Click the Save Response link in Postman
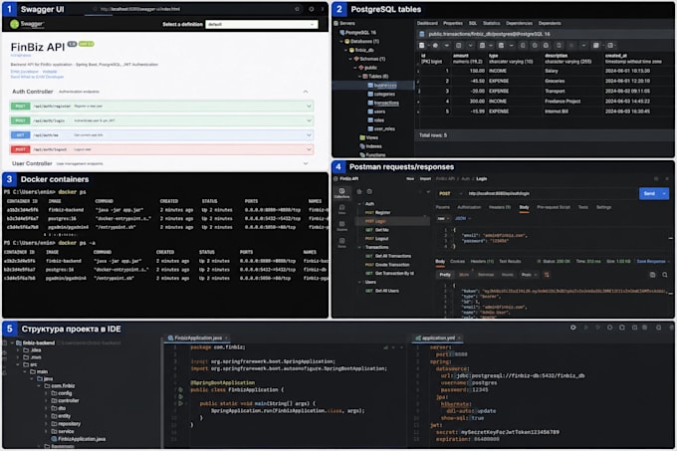677x451 pixels. (x=651, y=262)
